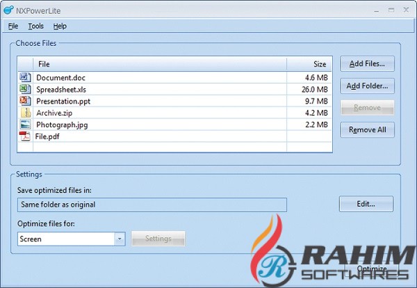
Task: Click the Screen combo box value
Action: (66, 239)
